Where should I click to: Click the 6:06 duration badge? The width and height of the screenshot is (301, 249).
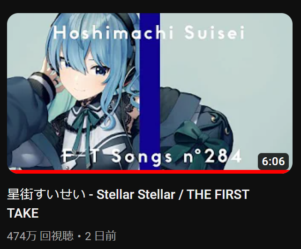click(x=273, y=161)
